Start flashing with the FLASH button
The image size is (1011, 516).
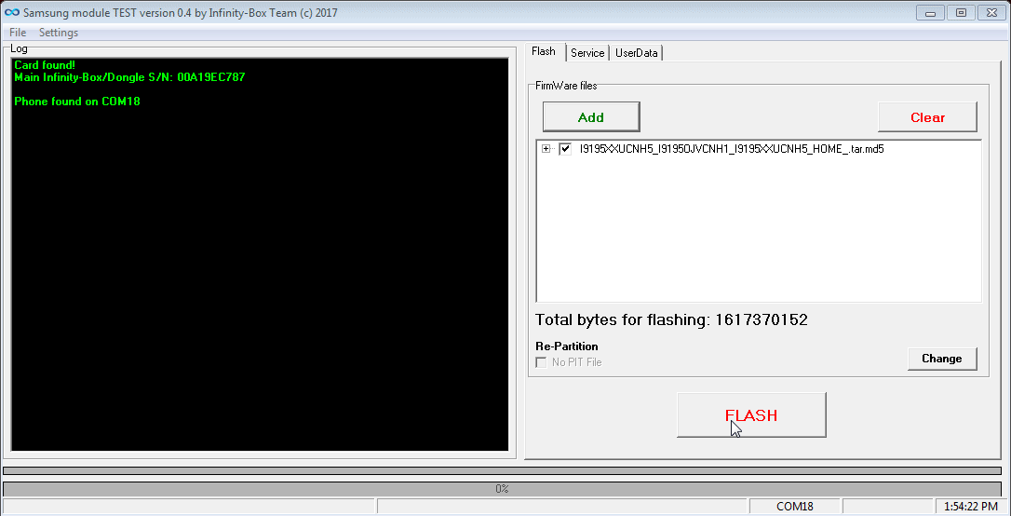tap(752, 414)
